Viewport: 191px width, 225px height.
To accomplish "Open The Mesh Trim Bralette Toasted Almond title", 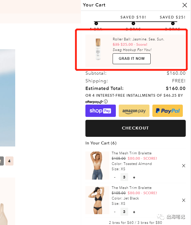I will pyautogui.click(x=132, y=153).
